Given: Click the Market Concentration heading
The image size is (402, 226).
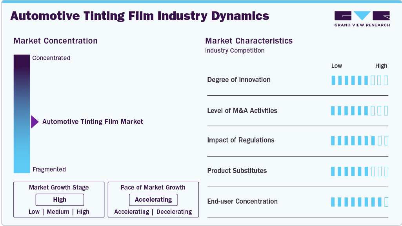Looking at the screenshot, I should [55, 41].
